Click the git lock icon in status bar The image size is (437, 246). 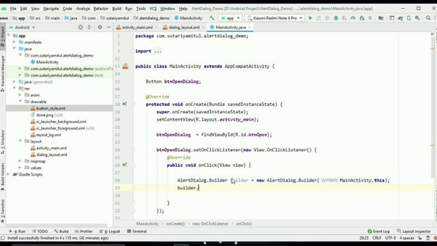(420, 238)
